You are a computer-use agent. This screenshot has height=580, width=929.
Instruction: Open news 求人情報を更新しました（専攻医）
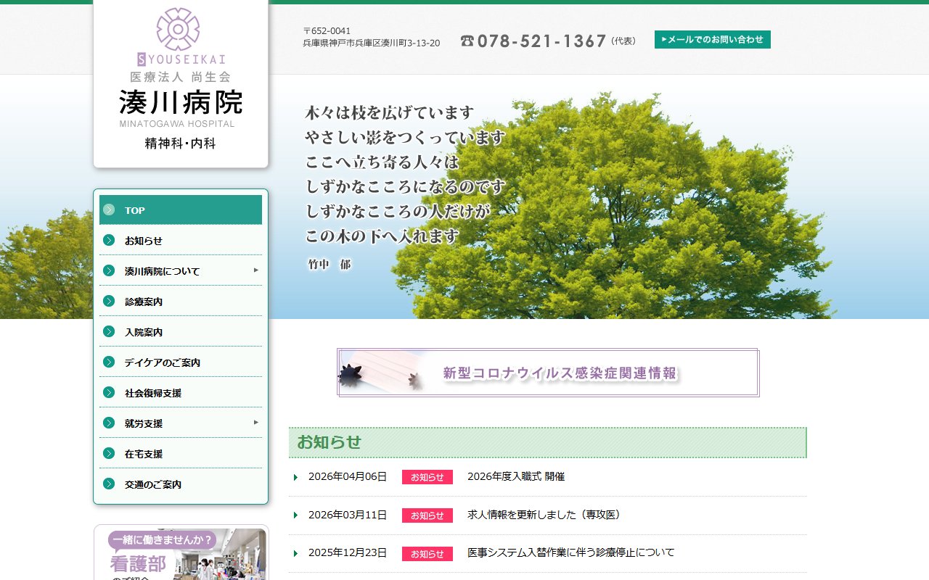point(544,515)
